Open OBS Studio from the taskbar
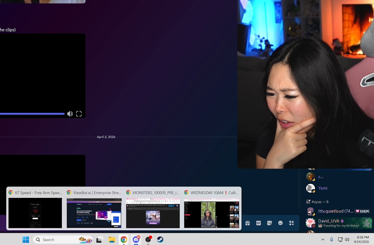Screen dimensions: 374x245 148,240
